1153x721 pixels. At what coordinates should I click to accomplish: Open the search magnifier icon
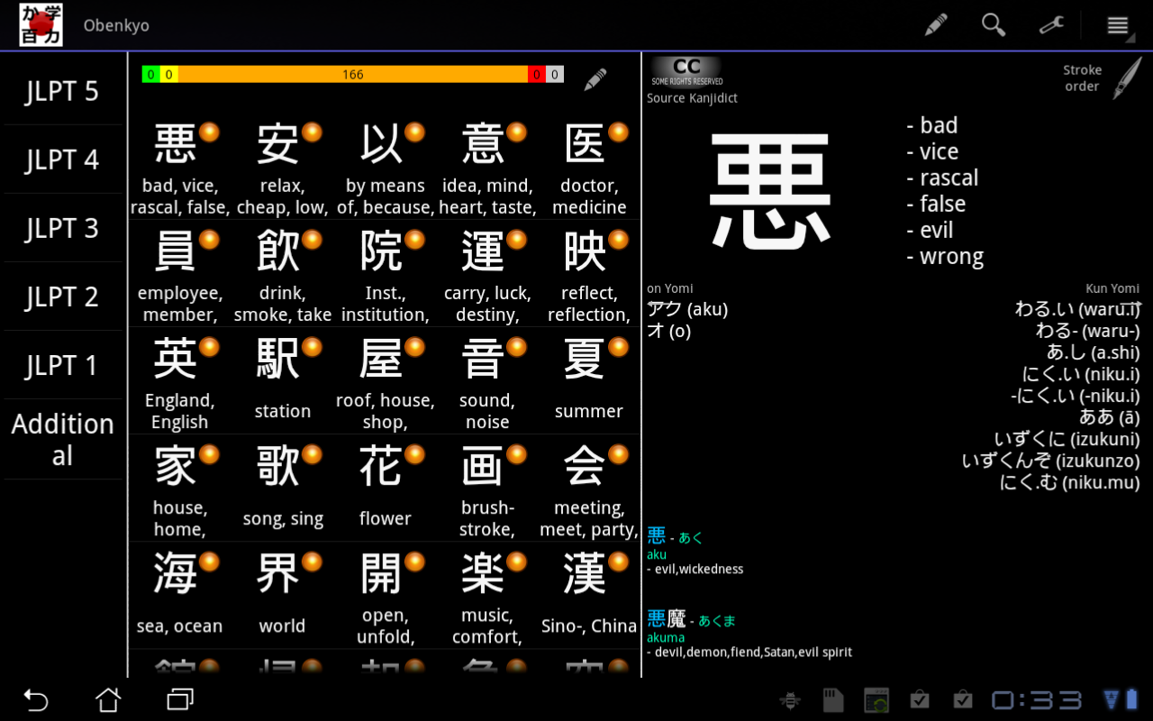[x=994, y=25]
